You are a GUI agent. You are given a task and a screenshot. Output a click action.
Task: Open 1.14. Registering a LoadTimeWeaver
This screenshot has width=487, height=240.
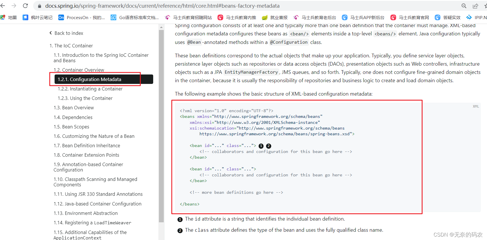[x=93, y=223]
